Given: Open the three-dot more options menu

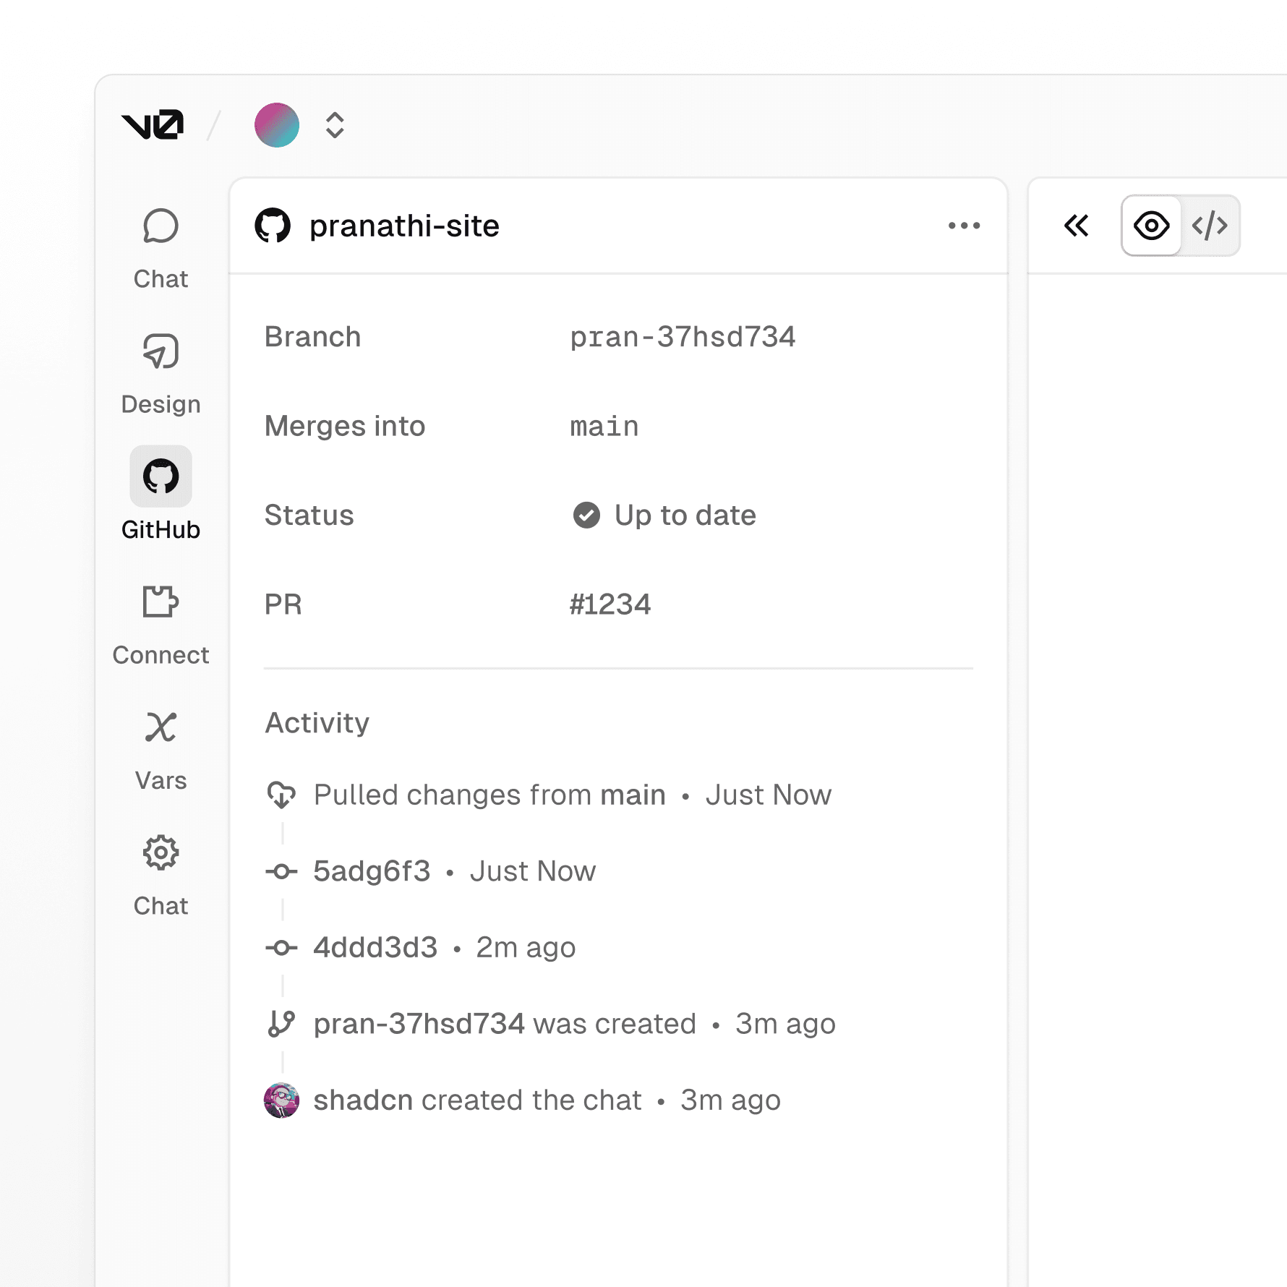Looking at the screenshot, I should [964, 226].
